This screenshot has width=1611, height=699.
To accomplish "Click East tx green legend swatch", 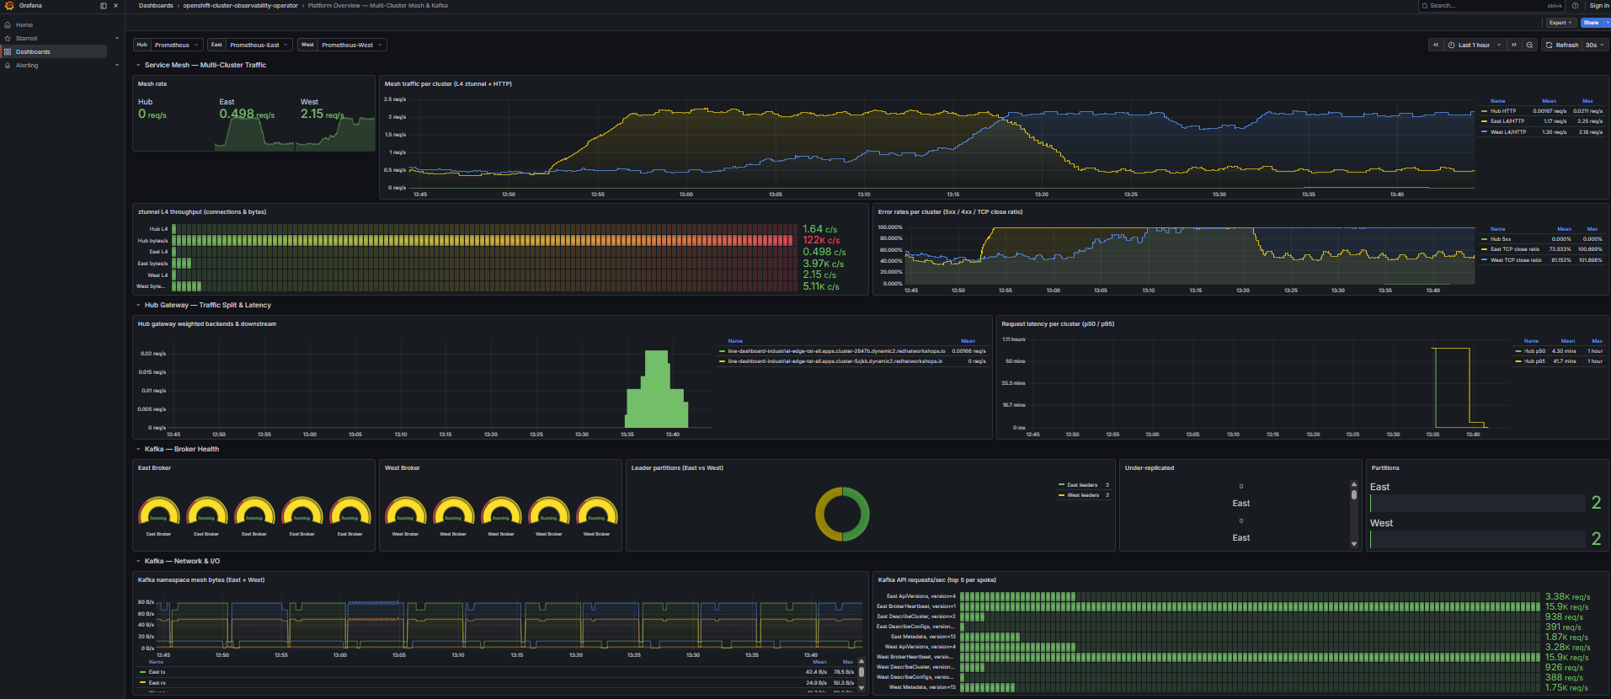I will coord(142,672).
